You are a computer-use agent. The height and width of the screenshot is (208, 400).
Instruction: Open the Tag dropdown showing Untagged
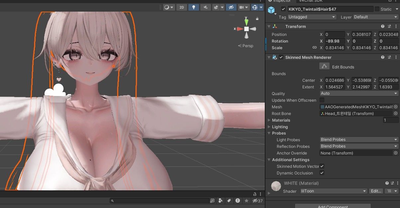312,17
